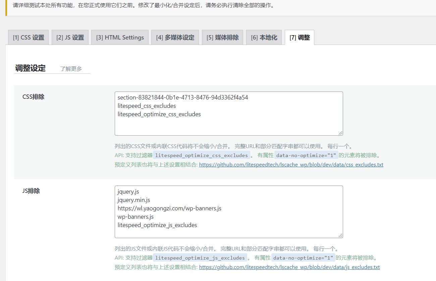Click the https://wl.yaogongzi.com/wp-banners.js line
The height and width of the screenshot is (281, 436).
tap(169, 209)
